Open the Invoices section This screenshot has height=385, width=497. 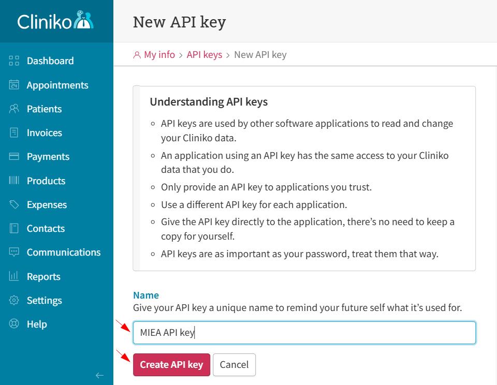[x=45, y=132]
